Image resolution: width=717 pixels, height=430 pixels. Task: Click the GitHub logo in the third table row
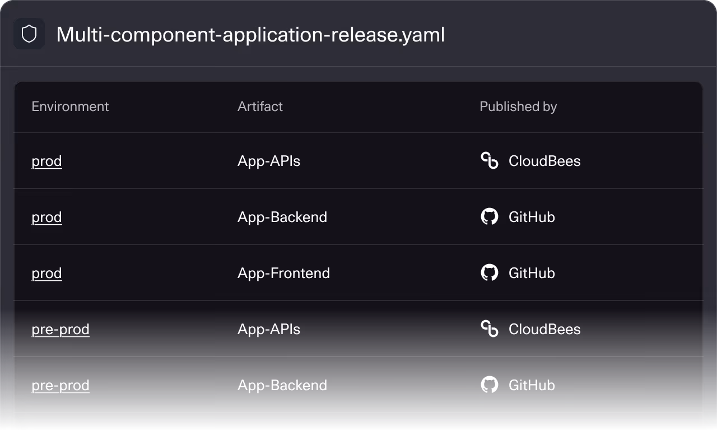490,273
